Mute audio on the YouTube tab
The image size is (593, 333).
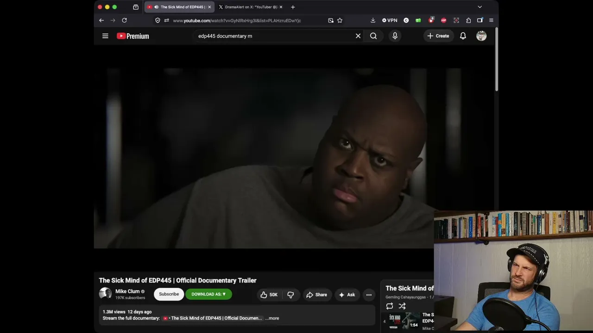tap(156, 7)
